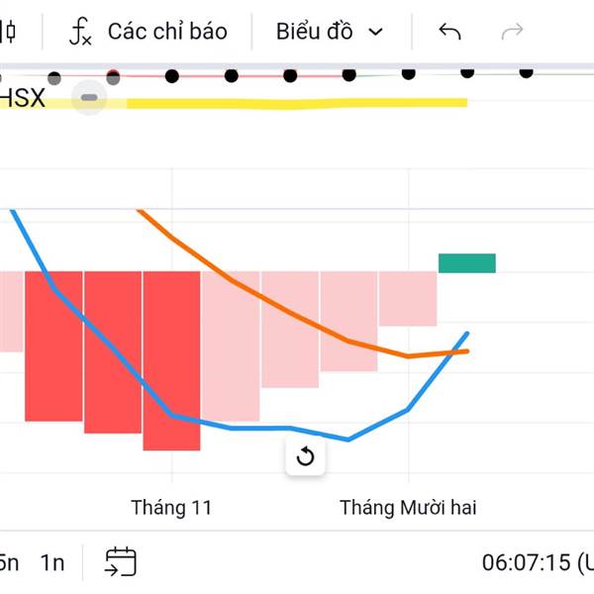Screen dimensions: 594x594
Task: Select the 1n time range
Action: click(52, 562)
